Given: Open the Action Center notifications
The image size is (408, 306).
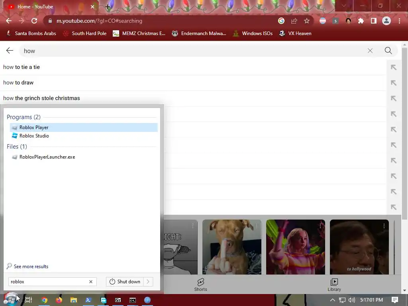Looking at the screenshot, I should [395, 300].
